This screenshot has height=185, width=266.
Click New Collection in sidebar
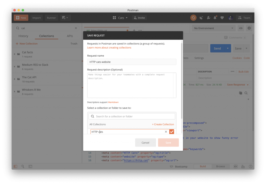27,44
